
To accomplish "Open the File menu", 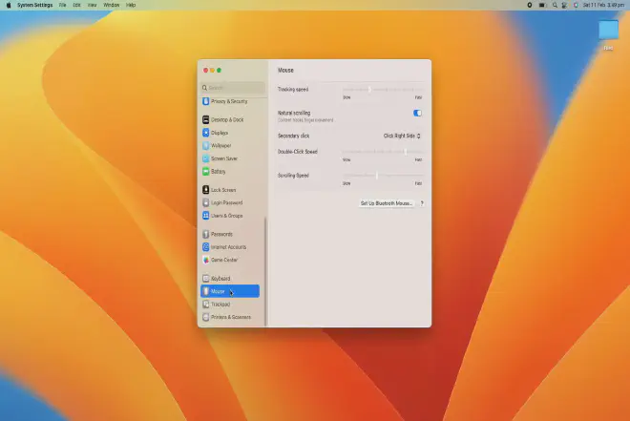I will (62, 5).
